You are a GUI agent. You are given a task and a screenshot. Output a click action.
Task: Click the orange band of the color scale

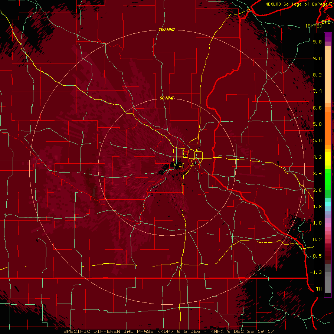point(328,128)
